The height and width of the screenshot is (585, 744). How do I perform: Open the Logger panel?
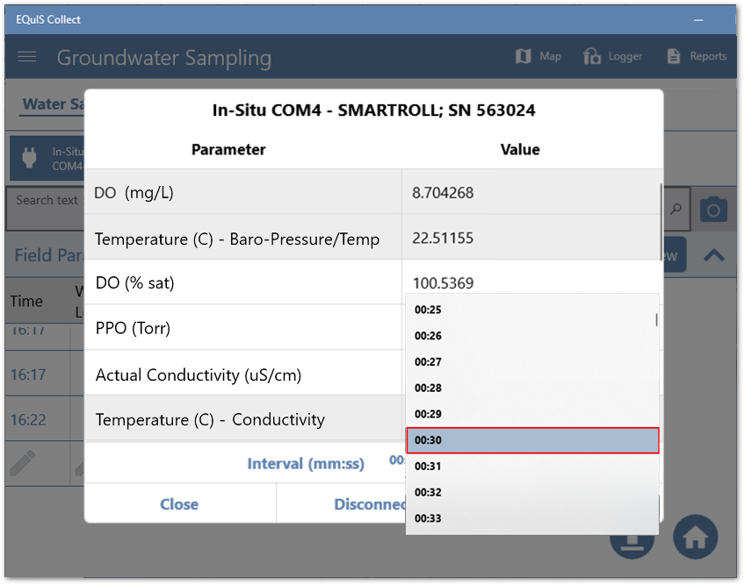point(613,56)
